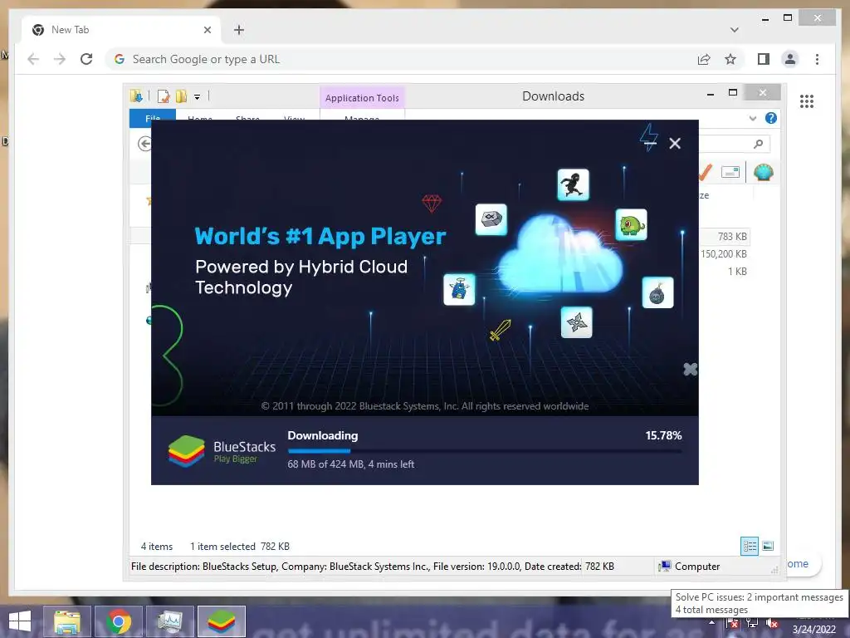Click the properties icon in quick access toolbar
The width and height of the screenshot is (850, 638).
click(164, 96)
